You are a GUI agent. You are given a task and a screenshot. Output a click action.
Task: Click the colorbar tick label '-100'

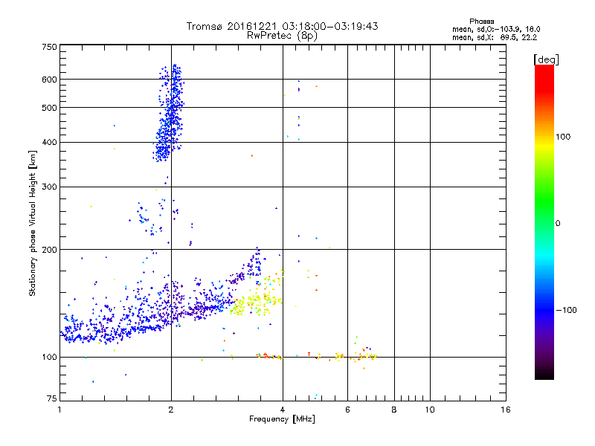[567, 310]
